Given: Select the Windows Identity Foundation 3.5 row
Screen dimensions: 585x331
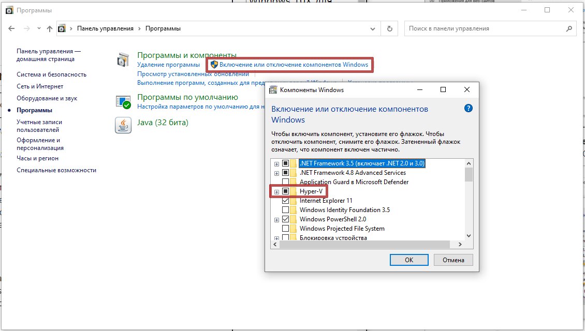Looking at the screenshot, I should [x=345, y=210].
